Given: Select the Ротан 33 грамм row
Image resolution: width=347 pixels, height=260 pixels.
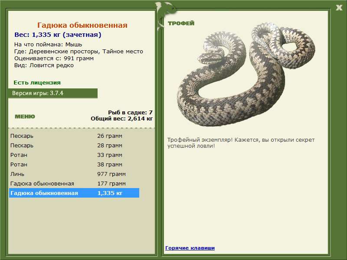Looking at the screenshot, I should (x=74, y=155).
